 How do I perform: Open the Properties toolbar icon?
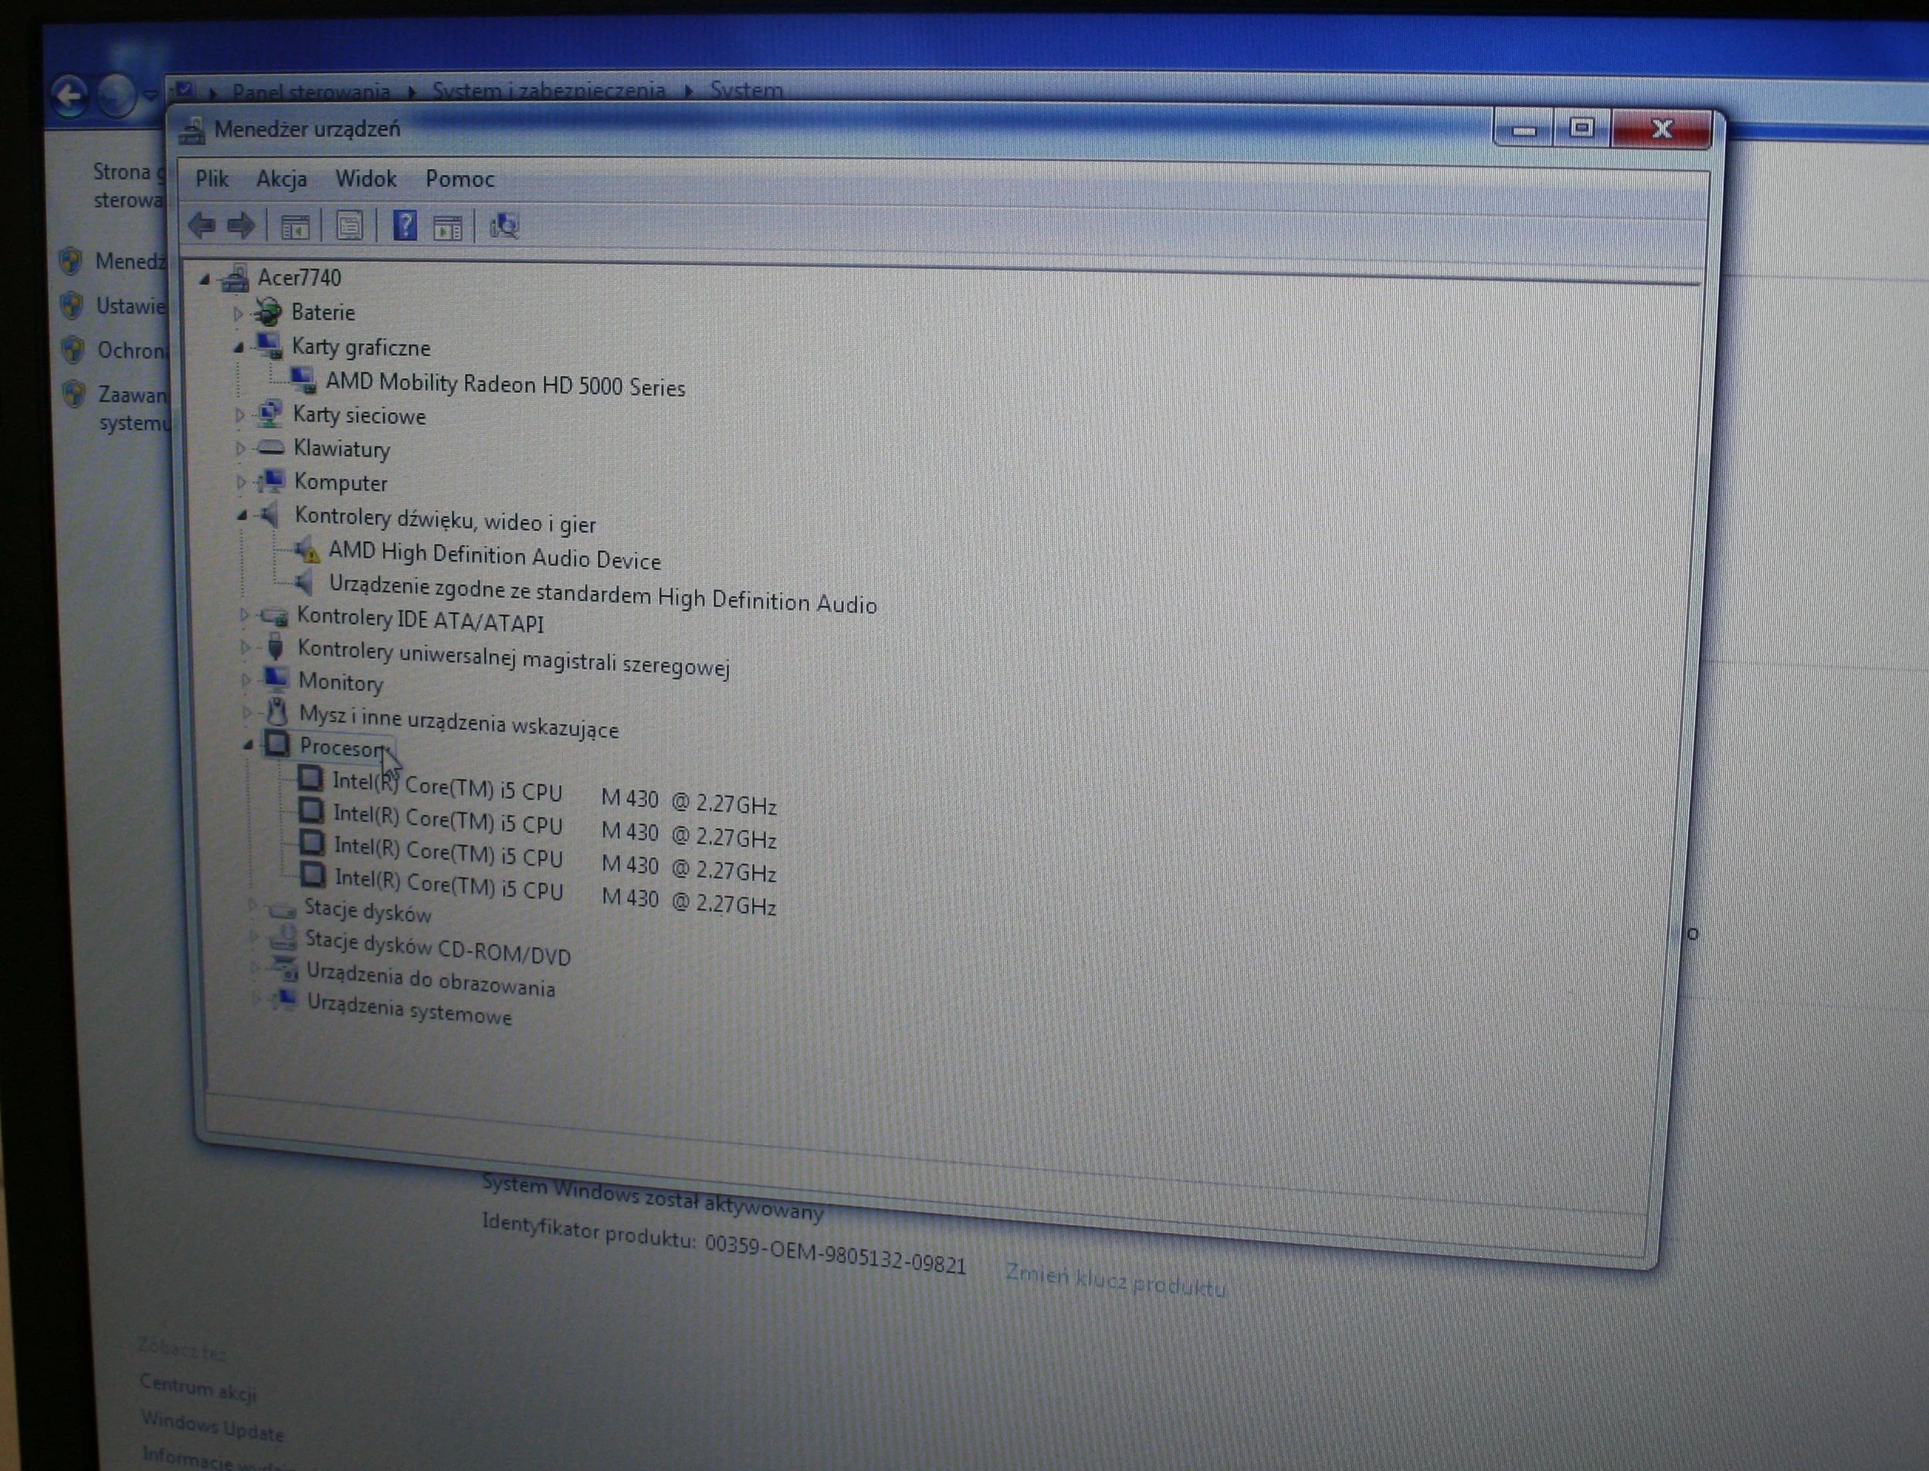(349, 227)
